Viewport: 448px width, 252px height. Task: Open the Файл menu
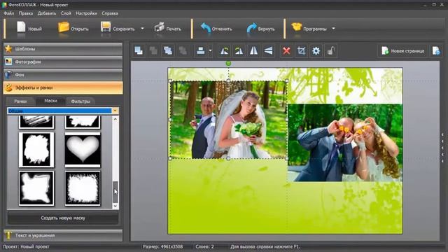coord(9,13)
